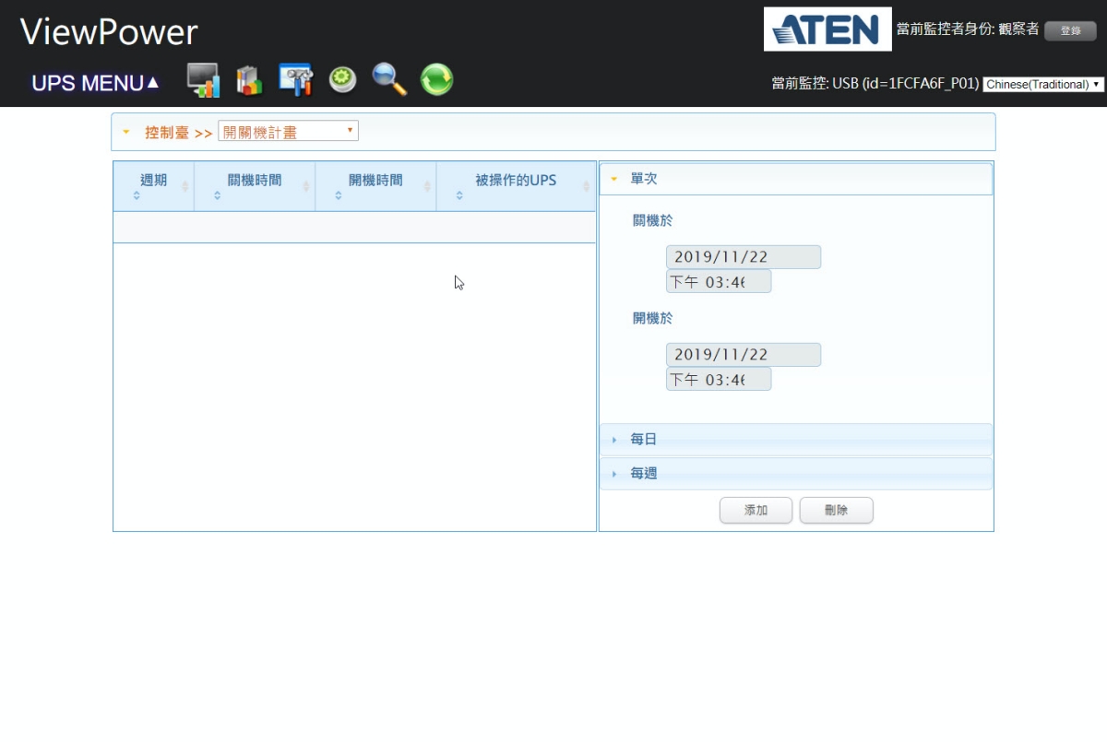Viewport: 1107px width, 742px height.
Task: Expand the 每日 section
Action: tap(795, 440)
